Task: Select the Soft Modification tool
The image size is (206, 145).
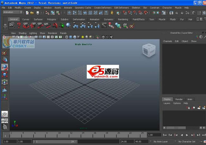Action: coord(5,89)
